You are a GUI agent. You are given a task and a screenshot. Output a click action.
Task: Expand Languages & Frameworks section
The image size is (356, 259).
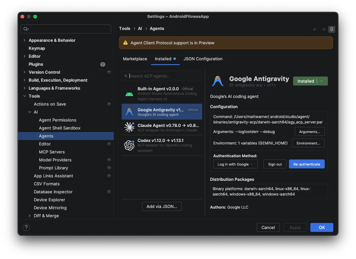tap(25, 88)
